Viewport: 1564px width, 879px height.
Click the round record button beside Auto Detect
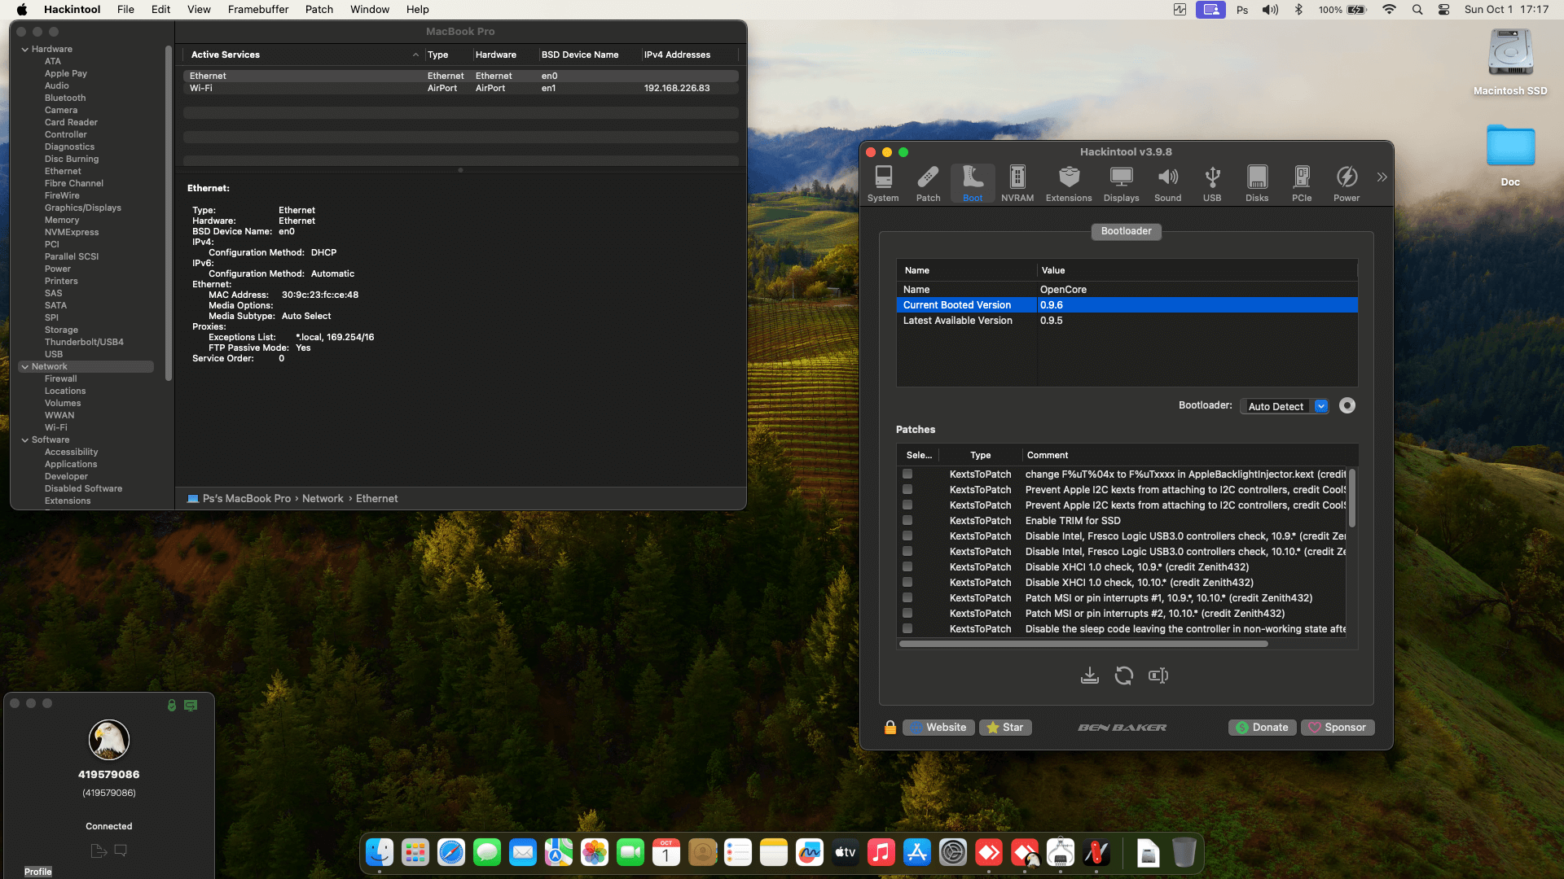(1347, 406)
